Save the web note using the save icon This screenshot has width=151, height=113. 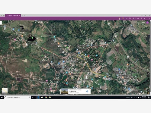coord(141,18)
